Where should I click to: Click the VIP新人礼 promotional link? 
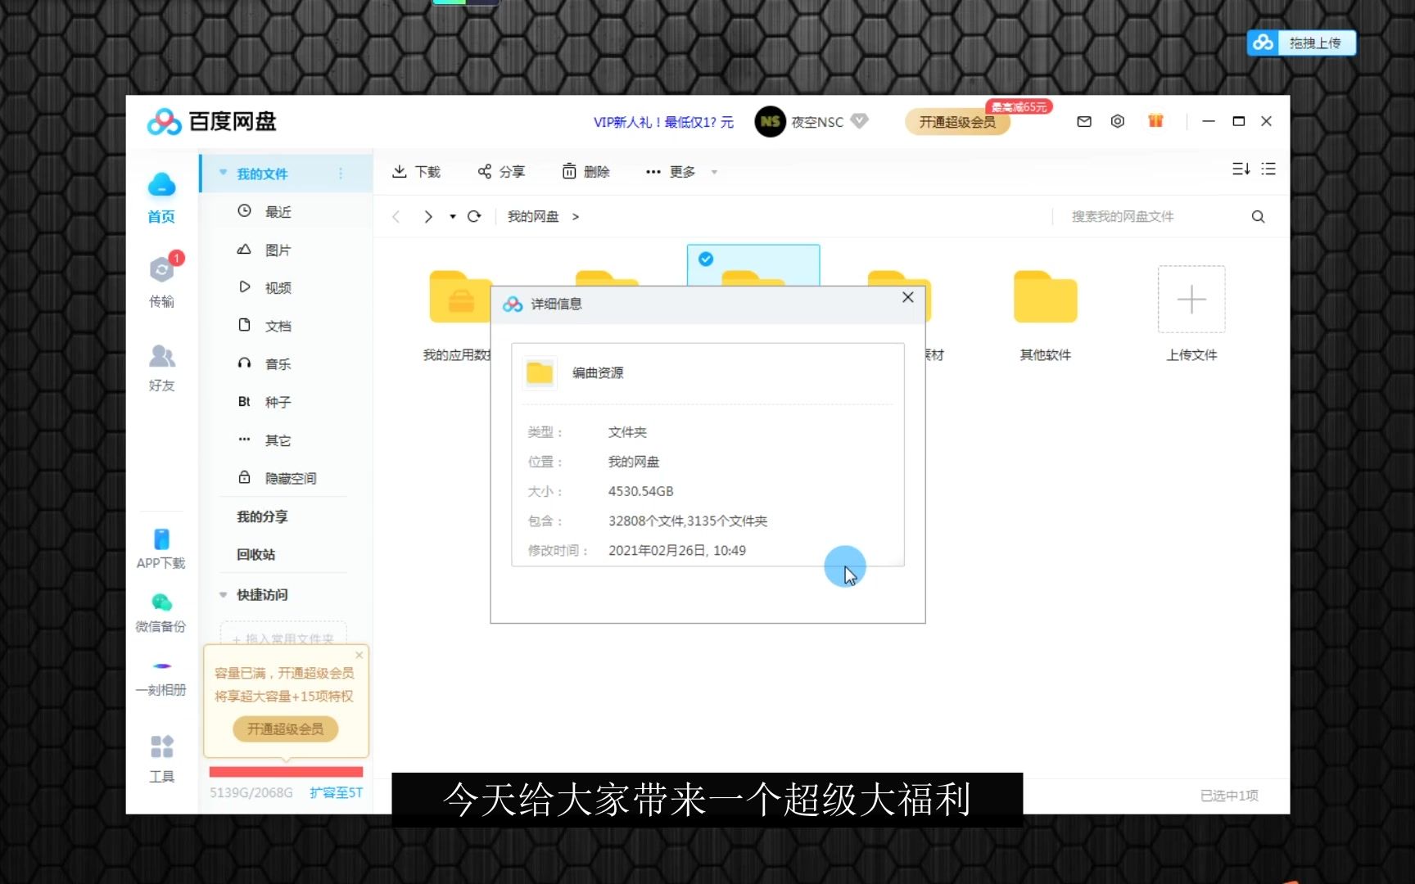pyautogui.click(x=663, y=122)
